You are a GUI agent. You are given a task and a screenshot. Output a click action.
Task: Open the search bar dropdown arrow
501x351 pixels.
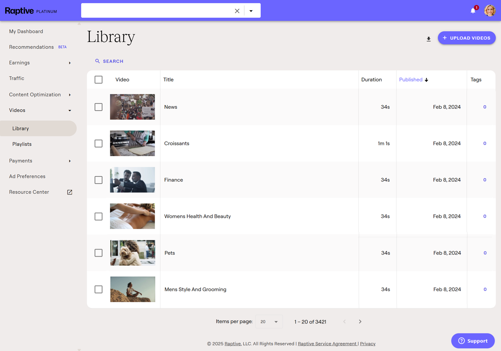251,11
